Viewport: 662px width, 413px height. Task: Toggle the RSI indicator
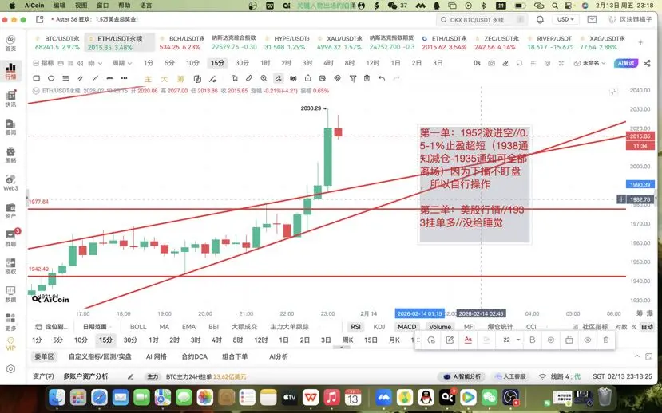pos(355,327)
